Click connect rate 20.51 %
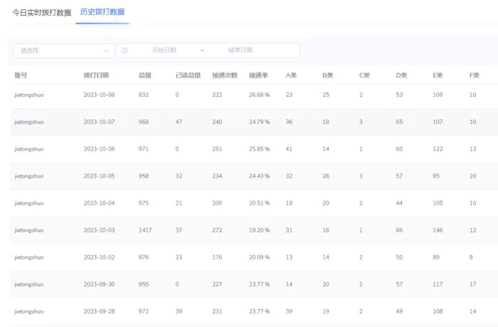 [x=260, y=203]
